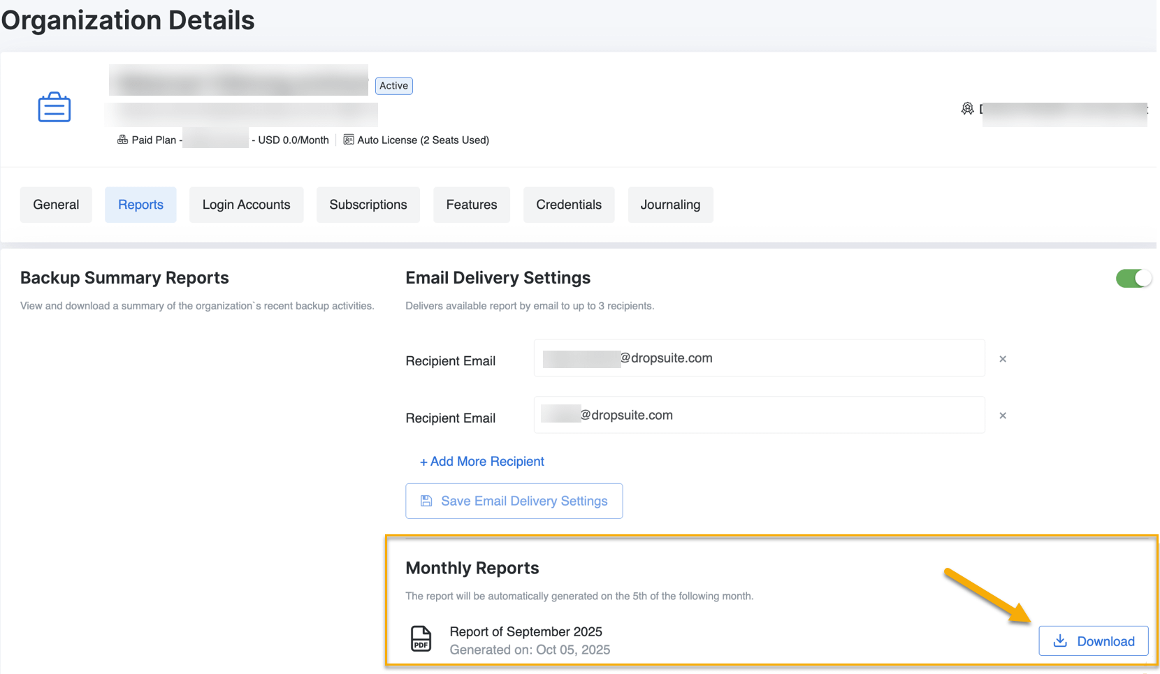1160x674 pixels.
Task: Switch to the Login Accounts tab
Action: point(246,205)
